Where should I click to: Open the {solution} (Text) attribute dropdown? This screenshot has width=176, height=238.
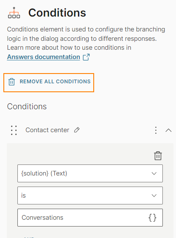click(90, 173)
